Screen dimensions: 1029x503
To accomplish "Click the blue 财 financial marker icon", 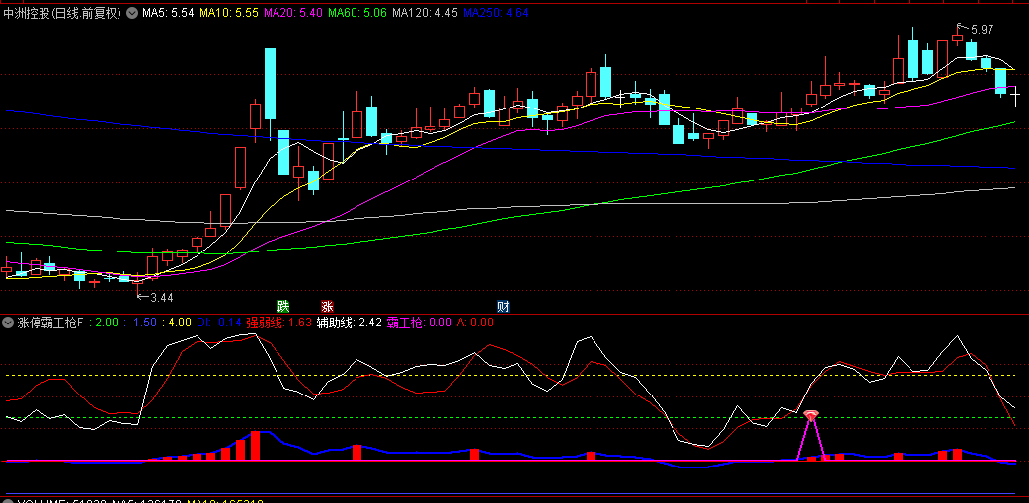I will coord(503,306).
